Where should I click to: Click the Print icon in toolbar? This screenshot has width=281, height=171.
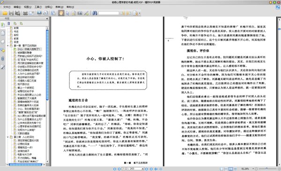click(x=25, y=13)
